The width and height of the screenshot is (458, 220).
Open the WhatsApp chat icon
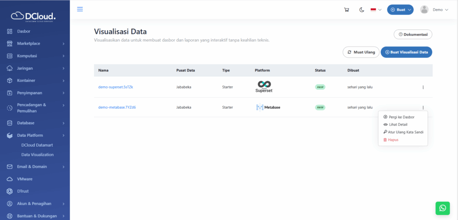442,208
